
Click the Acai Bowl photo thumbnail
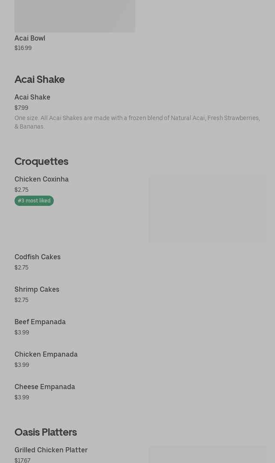click(x=75, y=16)
